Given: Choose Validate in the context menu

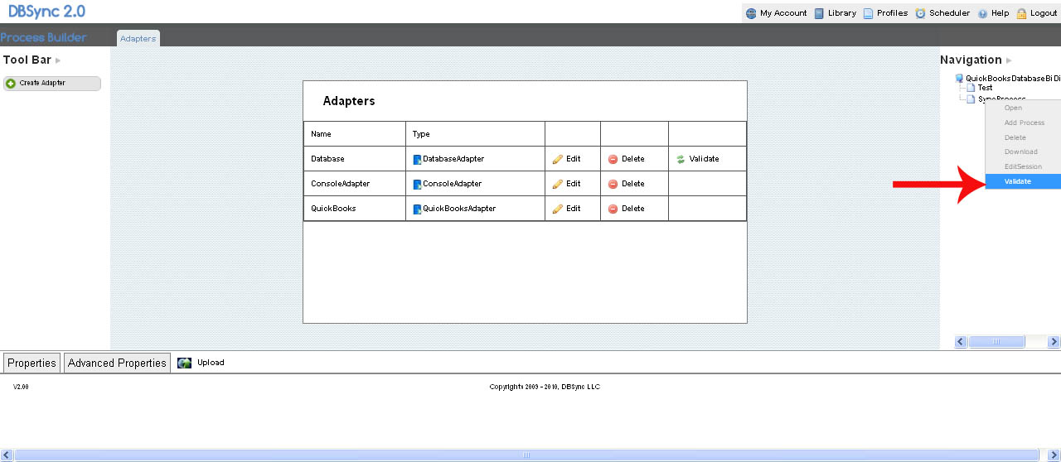Looking at the screenshot, I should pyautogui.click(x=1018, y=181).
